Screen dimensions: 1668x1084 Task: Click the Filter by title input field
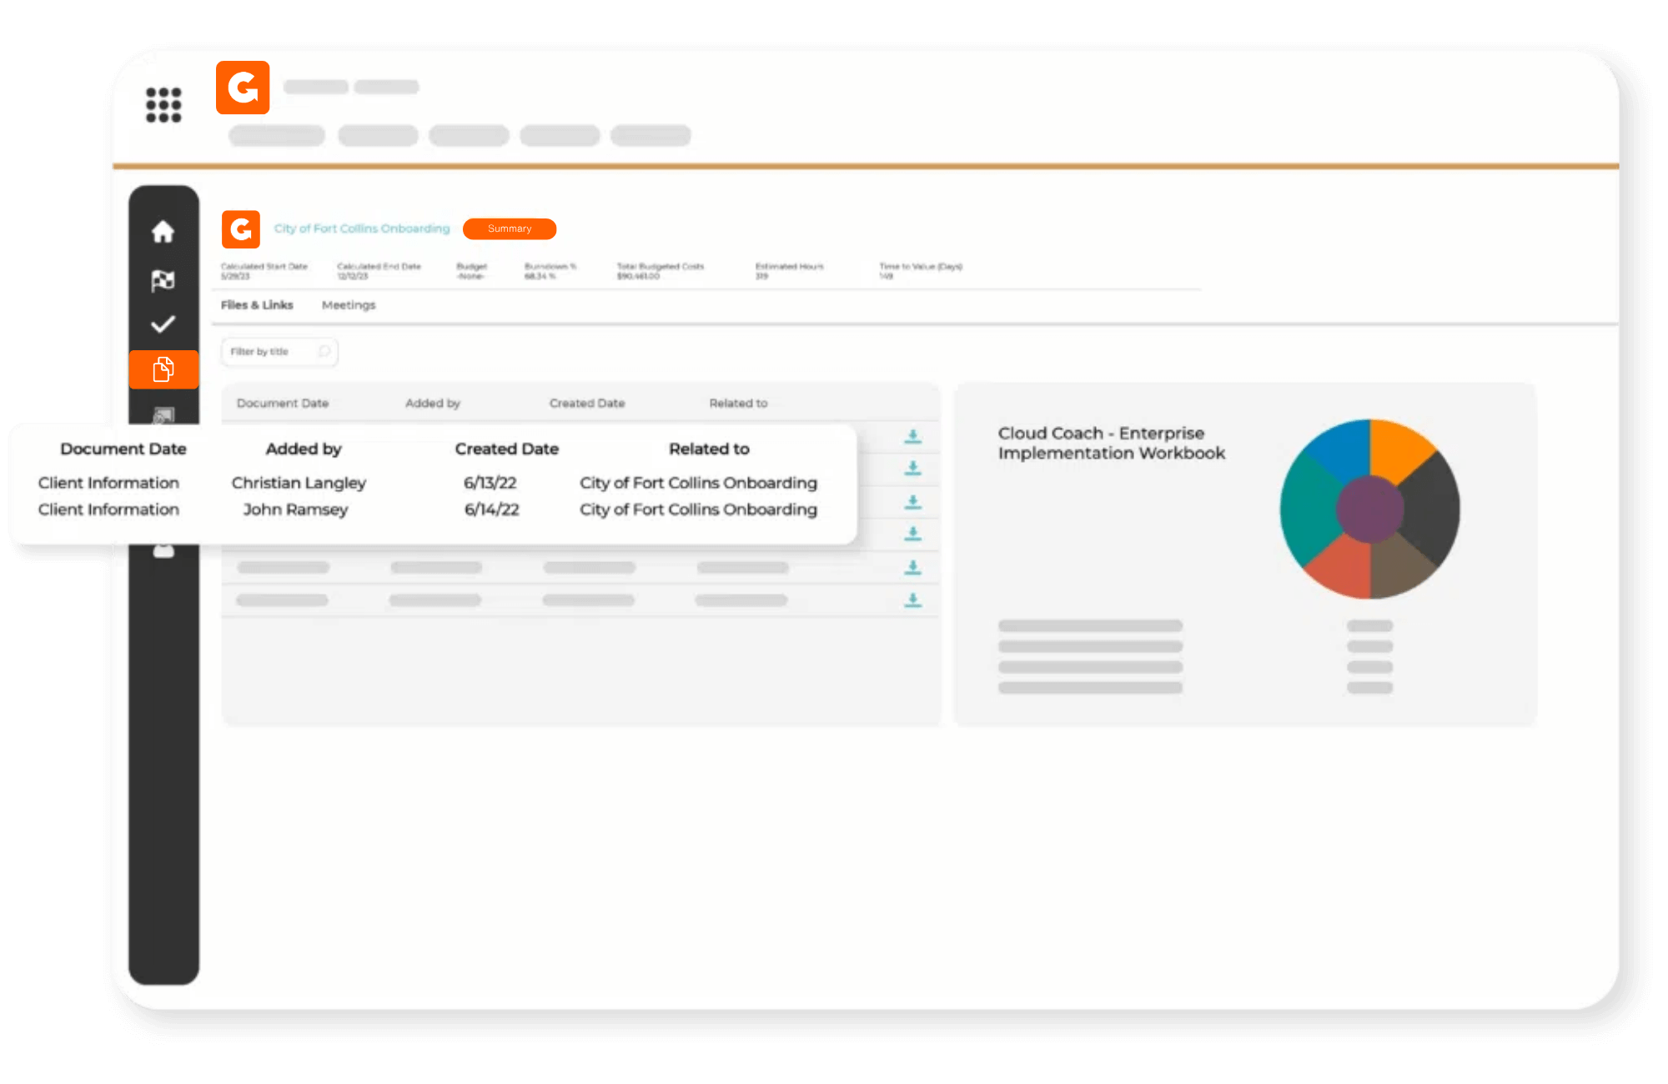(279, 352)
